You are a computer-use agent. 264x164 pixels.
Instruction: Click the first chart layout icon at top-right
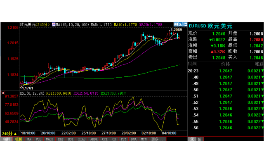tap(176, 24)
